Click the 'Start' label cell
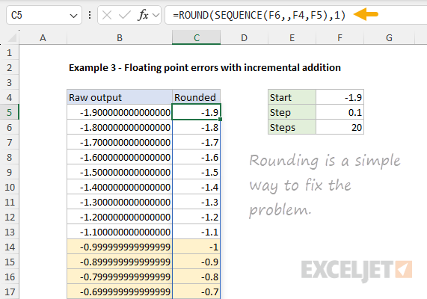The height and width of the screenshot is (299, 427). 292,97
